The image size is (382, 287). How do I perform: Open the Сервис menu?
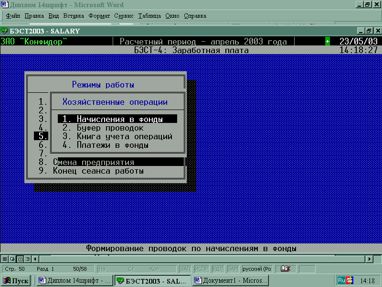pos(124,16)
